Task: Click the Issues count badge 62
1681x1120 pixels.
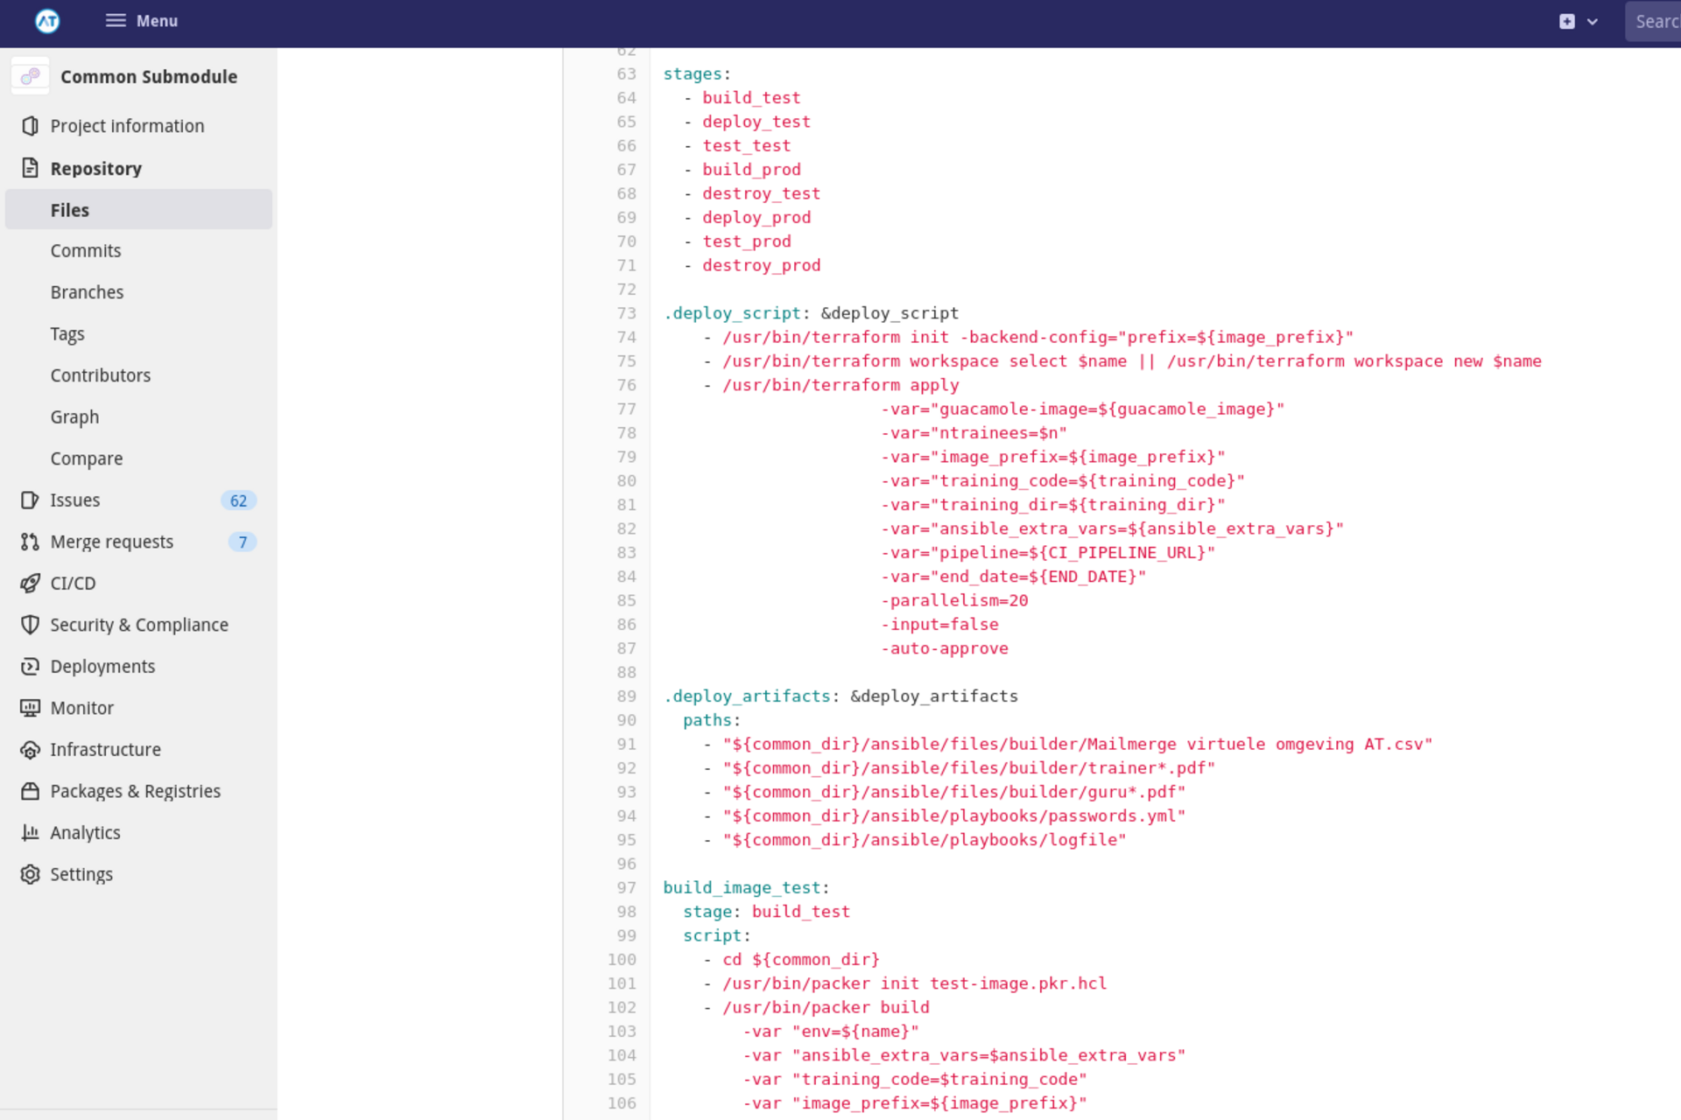Action: 237,500
